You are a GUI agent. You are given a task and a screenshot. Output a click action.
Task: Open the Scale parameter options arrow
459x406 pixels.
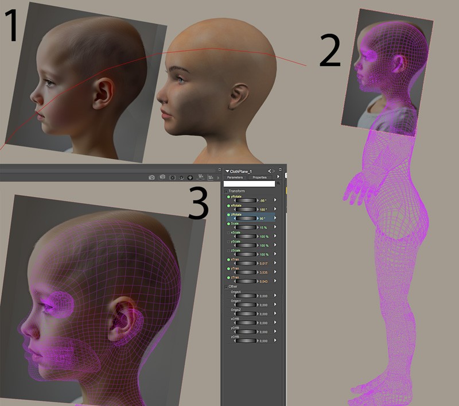275,227
